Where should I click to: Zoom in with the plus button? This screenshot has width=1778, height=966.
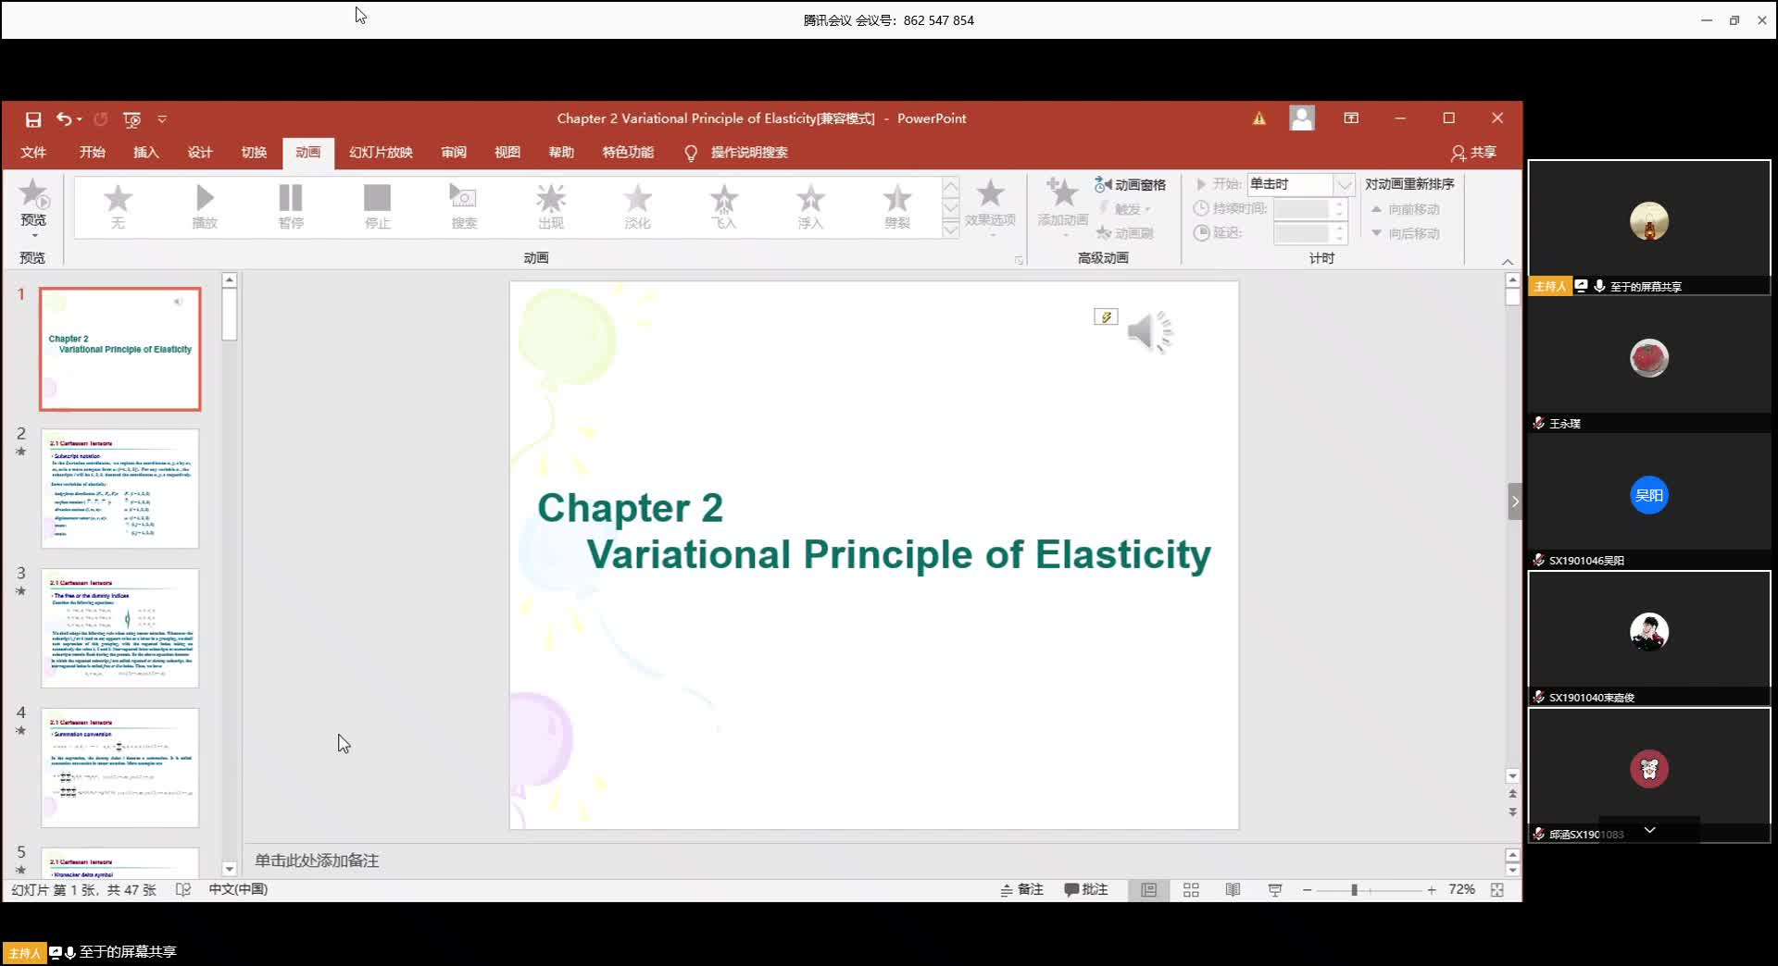(x=1432, y=890)
